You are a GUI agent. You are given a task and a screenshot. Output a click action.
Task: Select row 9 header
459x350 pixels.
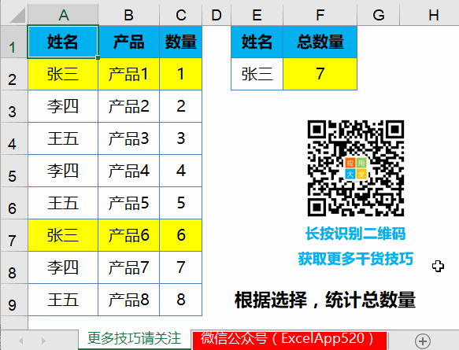[13, 300]
